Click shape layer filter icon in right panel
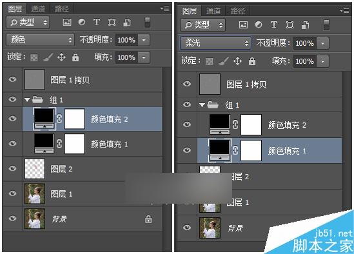354x254 pixels. [290, 24]
